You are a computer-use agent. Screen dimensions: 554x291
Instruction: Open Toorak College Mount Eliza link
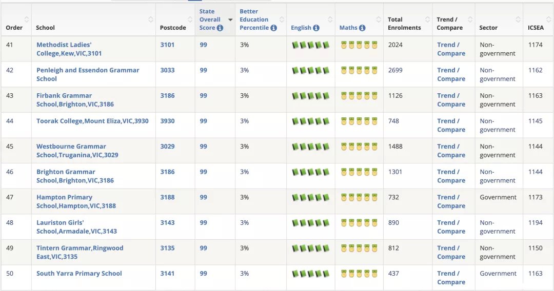tap(92, 121)
